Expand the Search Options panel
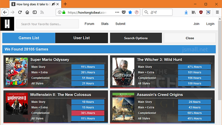The height and width of the screenshot is (125, 222). [x=136, y=38]
